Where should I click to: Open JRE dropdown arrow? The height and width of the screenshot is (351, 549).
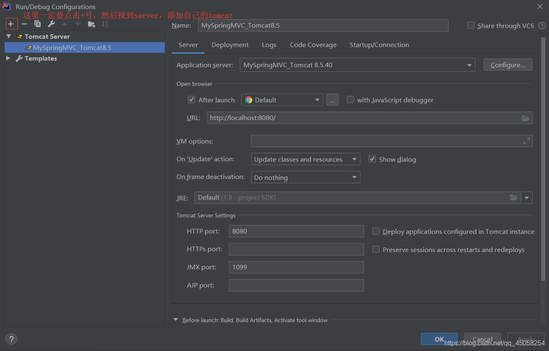527,198
